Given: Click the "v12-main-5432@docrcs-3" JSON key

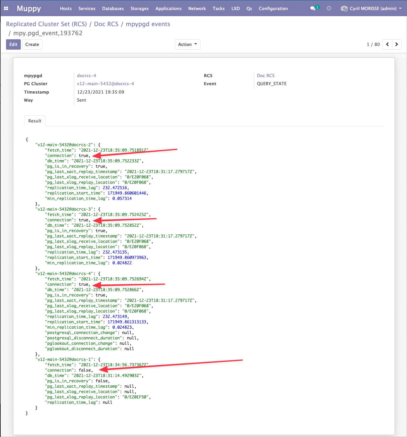Looking at the screenshot, I should (x=64, y=209).
